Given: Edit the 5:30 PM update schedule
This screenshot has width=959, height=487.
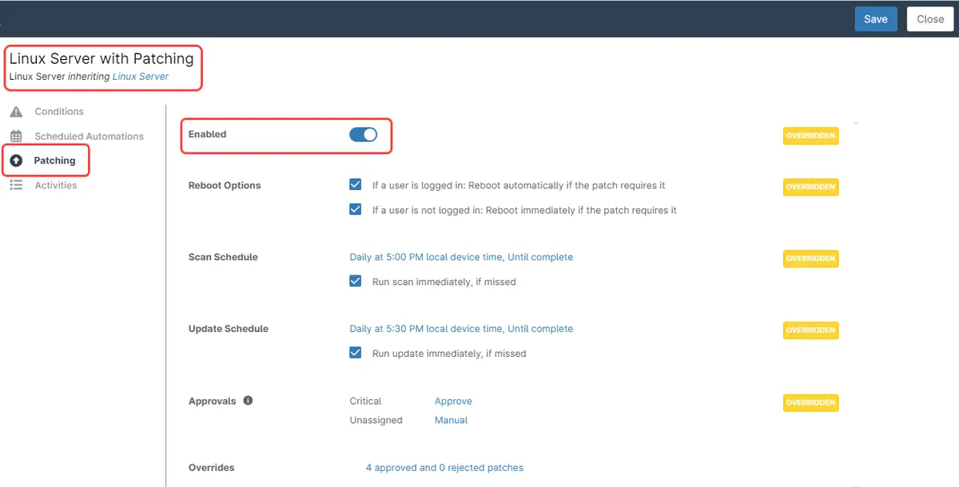Looking at the screenshot, I should (x=461, y=329).
